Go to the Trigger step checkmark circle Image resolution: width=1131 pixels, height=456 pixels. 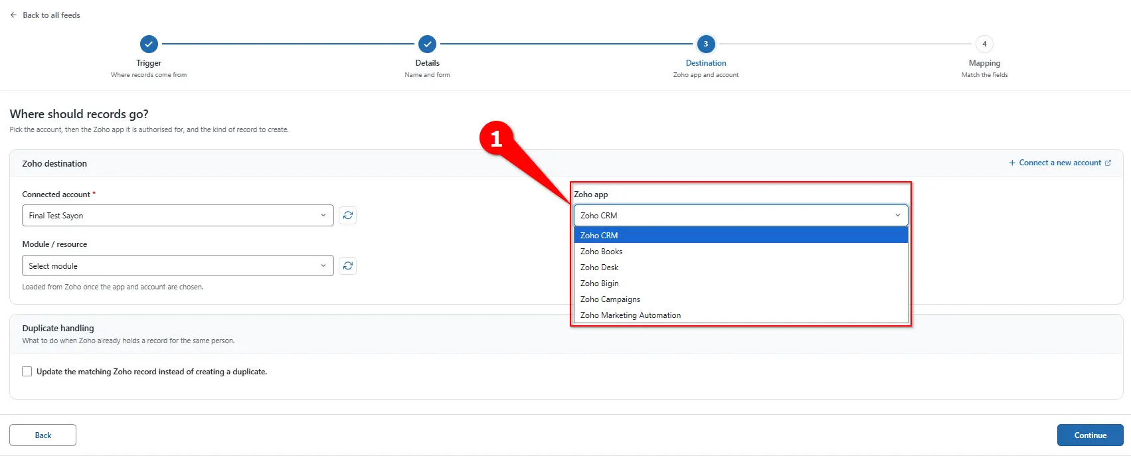point(149,44)
